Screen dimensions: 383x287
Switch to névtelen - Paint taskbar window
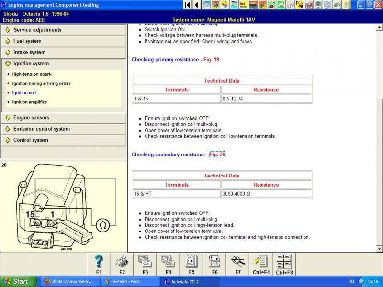pyautogui.click(x=129, y=281)
